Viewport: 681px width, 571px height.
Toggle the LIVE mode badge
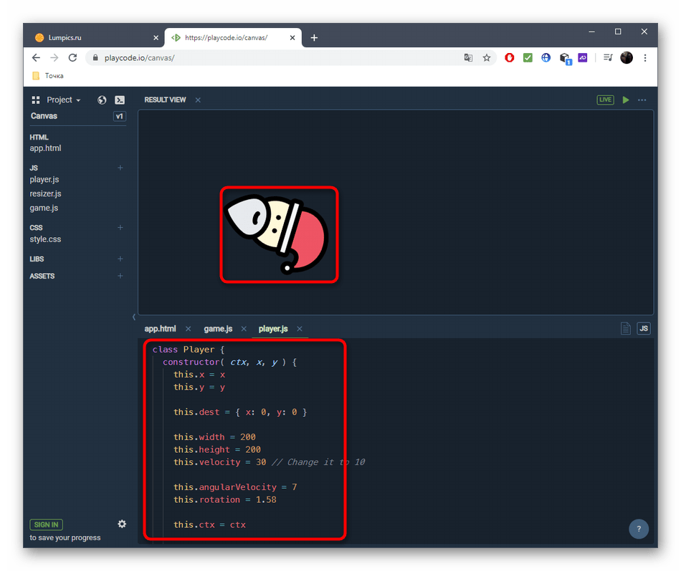(x=606, y=100)
